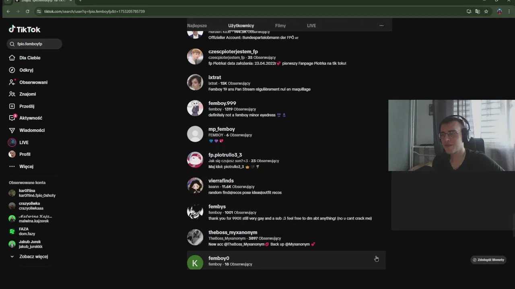Click the more options dots beside LIVE tab

pyautogui.click(x=381, y=26)
